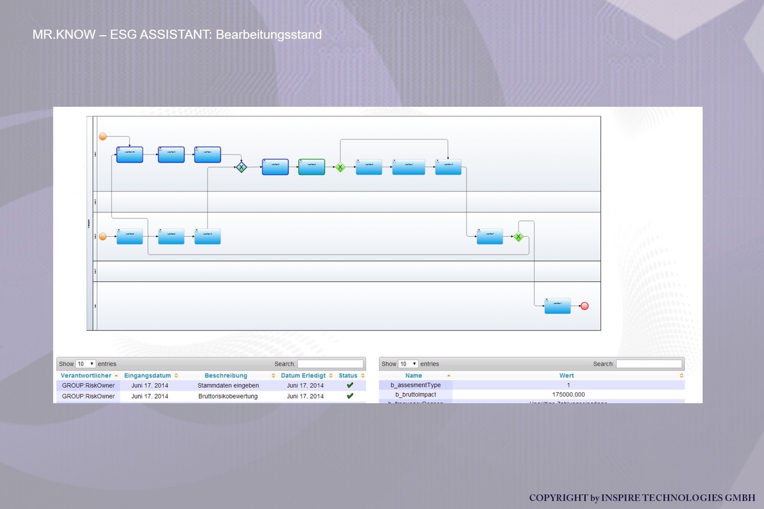
Task: Select the b_bruttoImpact row
Action: point(532,395)
